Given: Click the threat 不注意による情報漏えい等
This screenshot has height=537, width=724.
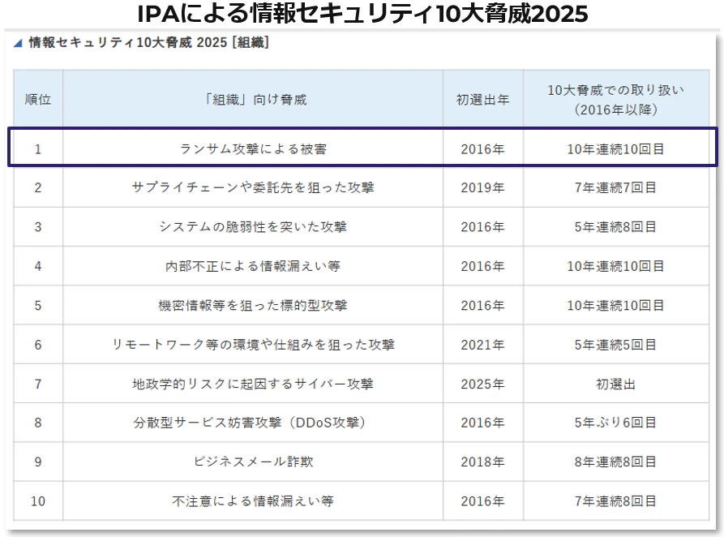Looking at the screenshot, I should pyautogui.click(x=253, y=501).
